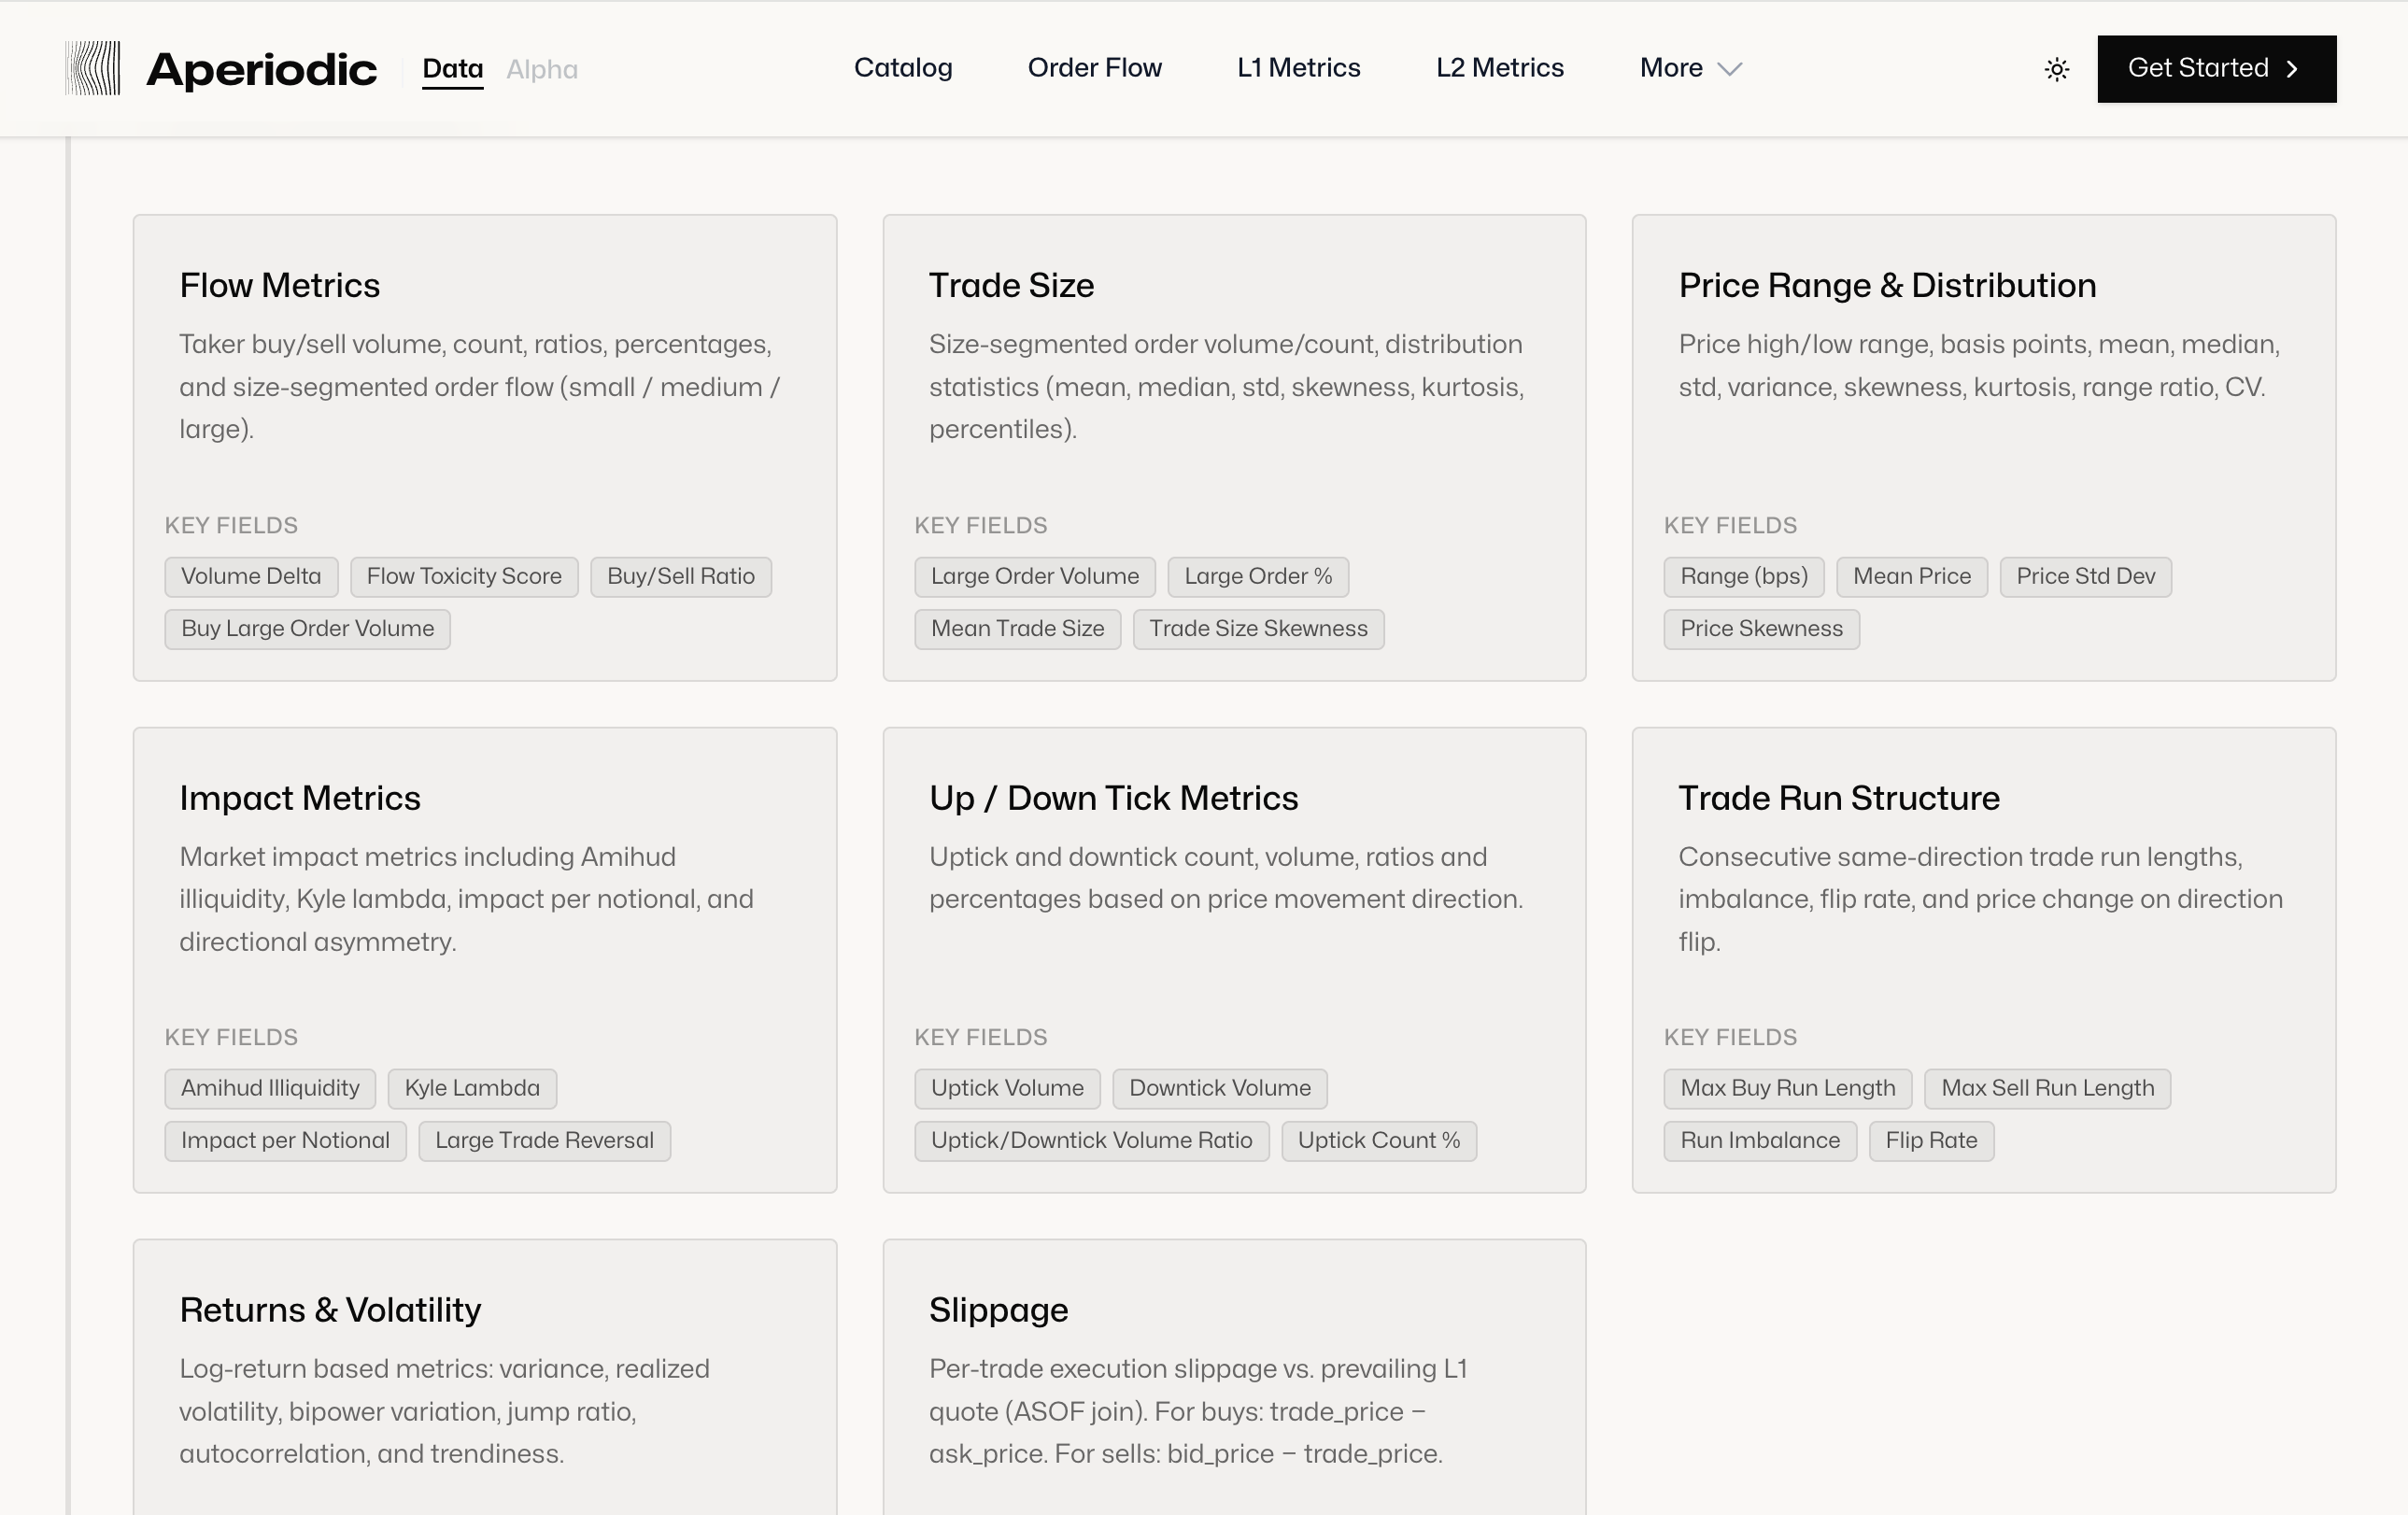Select the Data tab

pyautogui.click(x=452, y=69)
